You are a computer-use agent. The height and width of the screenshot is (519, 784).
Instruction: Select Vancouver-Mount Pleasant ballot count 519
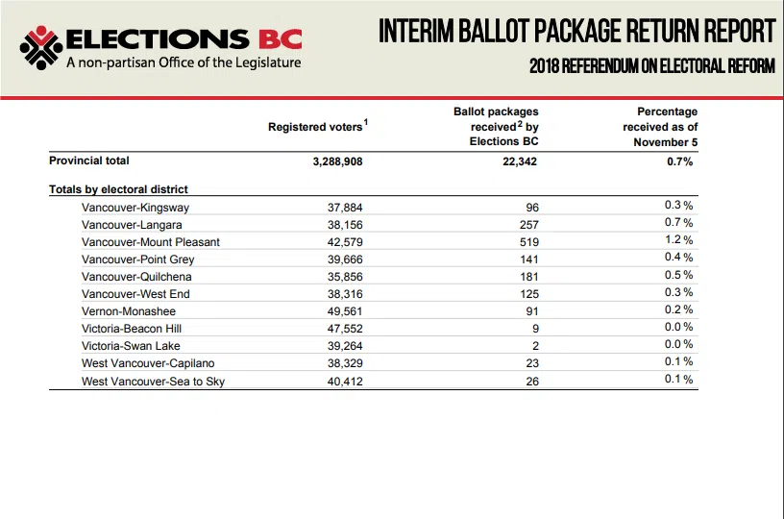[529, 242]
